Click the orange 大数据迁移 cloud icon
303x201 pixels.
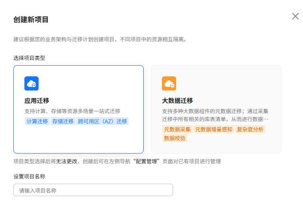point(169,83)
